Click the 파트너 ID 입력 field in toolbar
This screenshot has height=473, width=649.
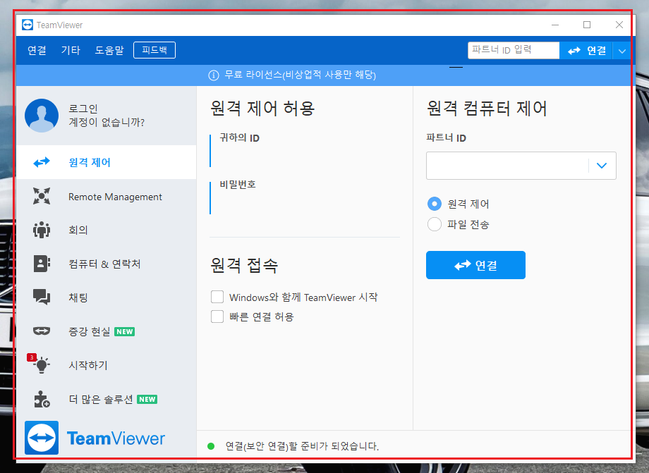pyautogui.click(x=514, y=50)
